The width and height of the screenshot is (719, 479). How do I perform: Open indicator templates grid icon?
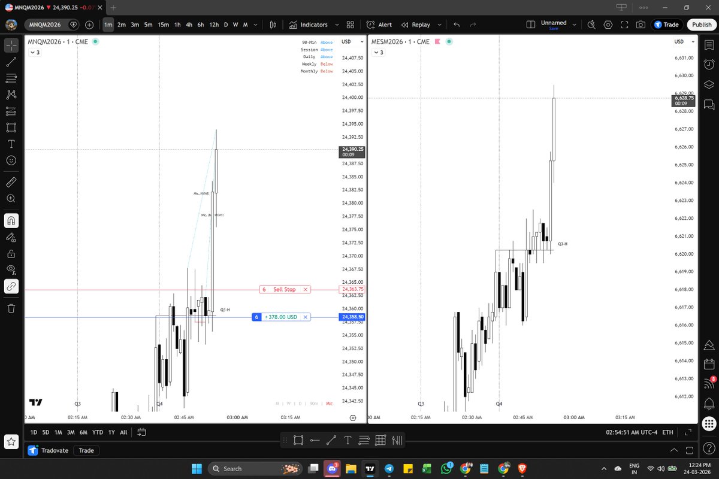coord(351,25)
